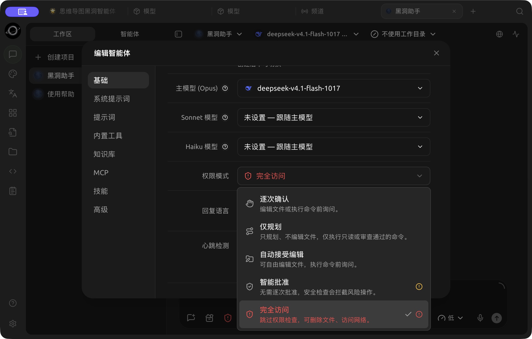532x339 pixels.
Task: Open the 使用帮助 conversation in the sidebar
Action: pos(55,94)
